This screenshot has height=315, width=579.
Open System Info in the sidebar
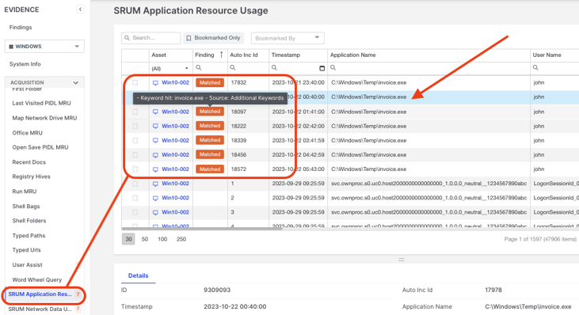25,64
